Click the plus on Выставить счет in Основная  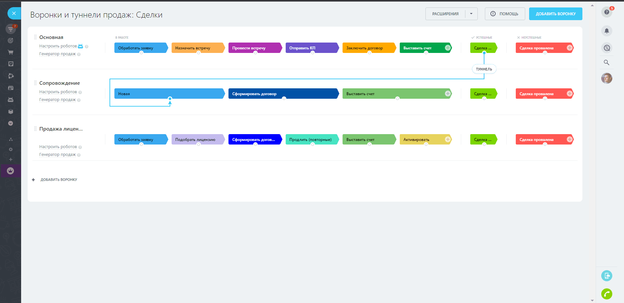click(448, 48)
